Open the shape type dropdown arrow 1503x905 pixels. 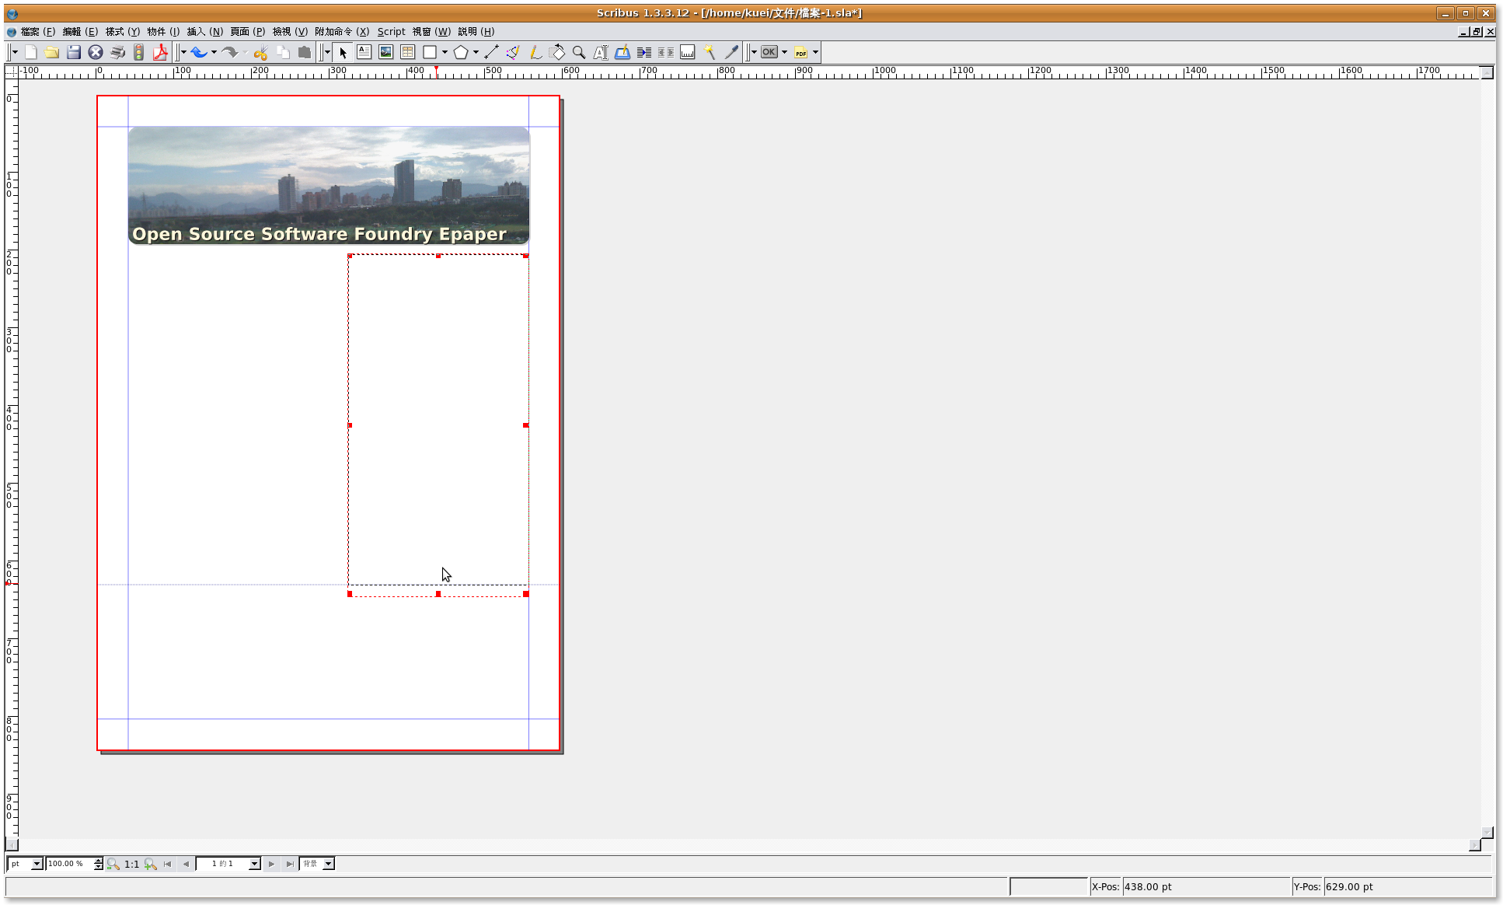pos(445,52)
